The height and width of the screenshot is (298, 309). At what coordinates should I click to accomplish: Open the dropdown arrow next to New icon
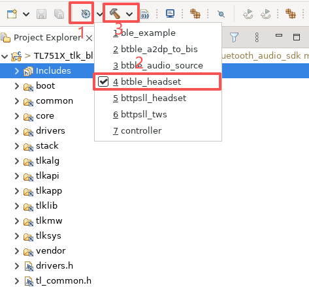(26, 14)
